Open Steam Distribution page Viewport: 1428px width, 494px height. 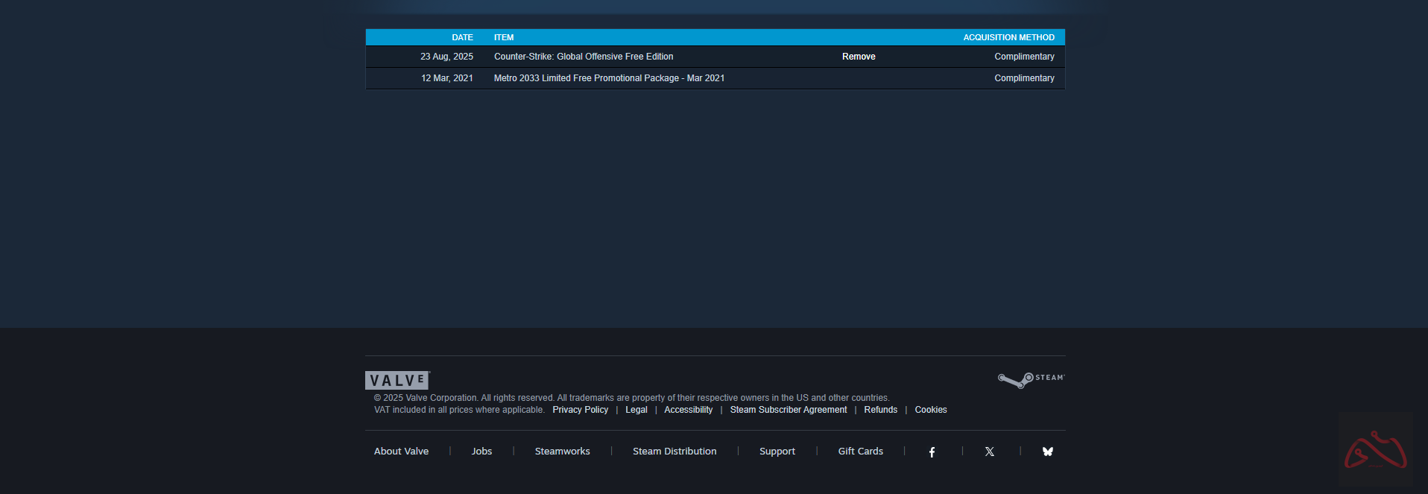[674, 452]
